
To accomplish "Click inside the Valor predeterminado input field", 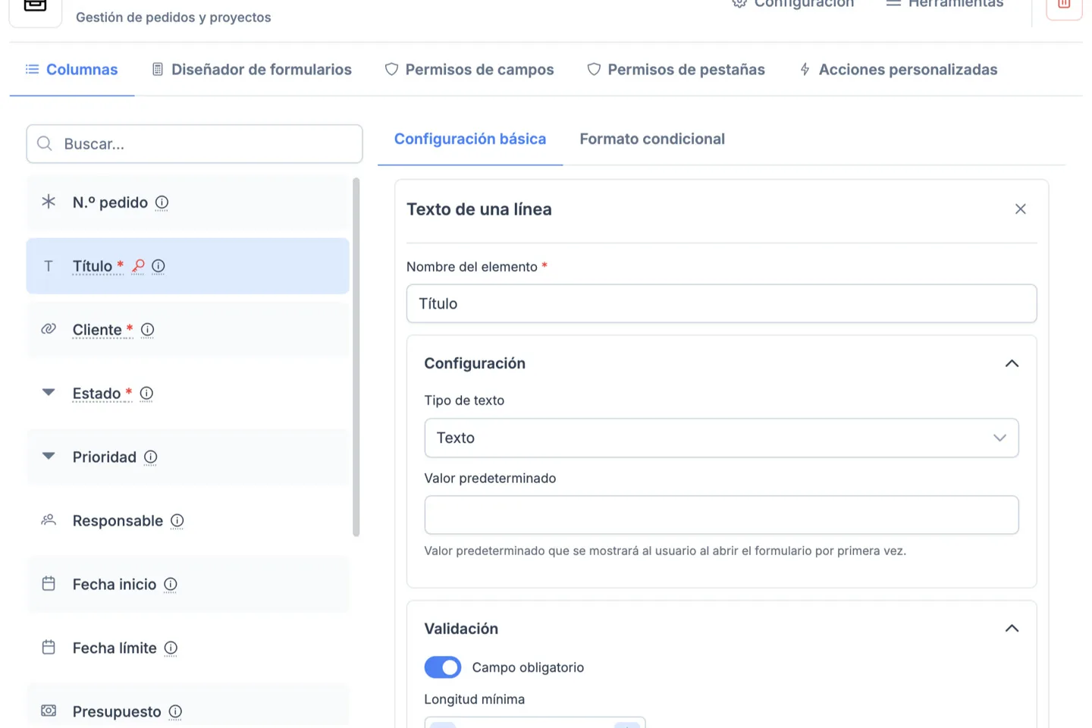I will [x=721, y=515].
